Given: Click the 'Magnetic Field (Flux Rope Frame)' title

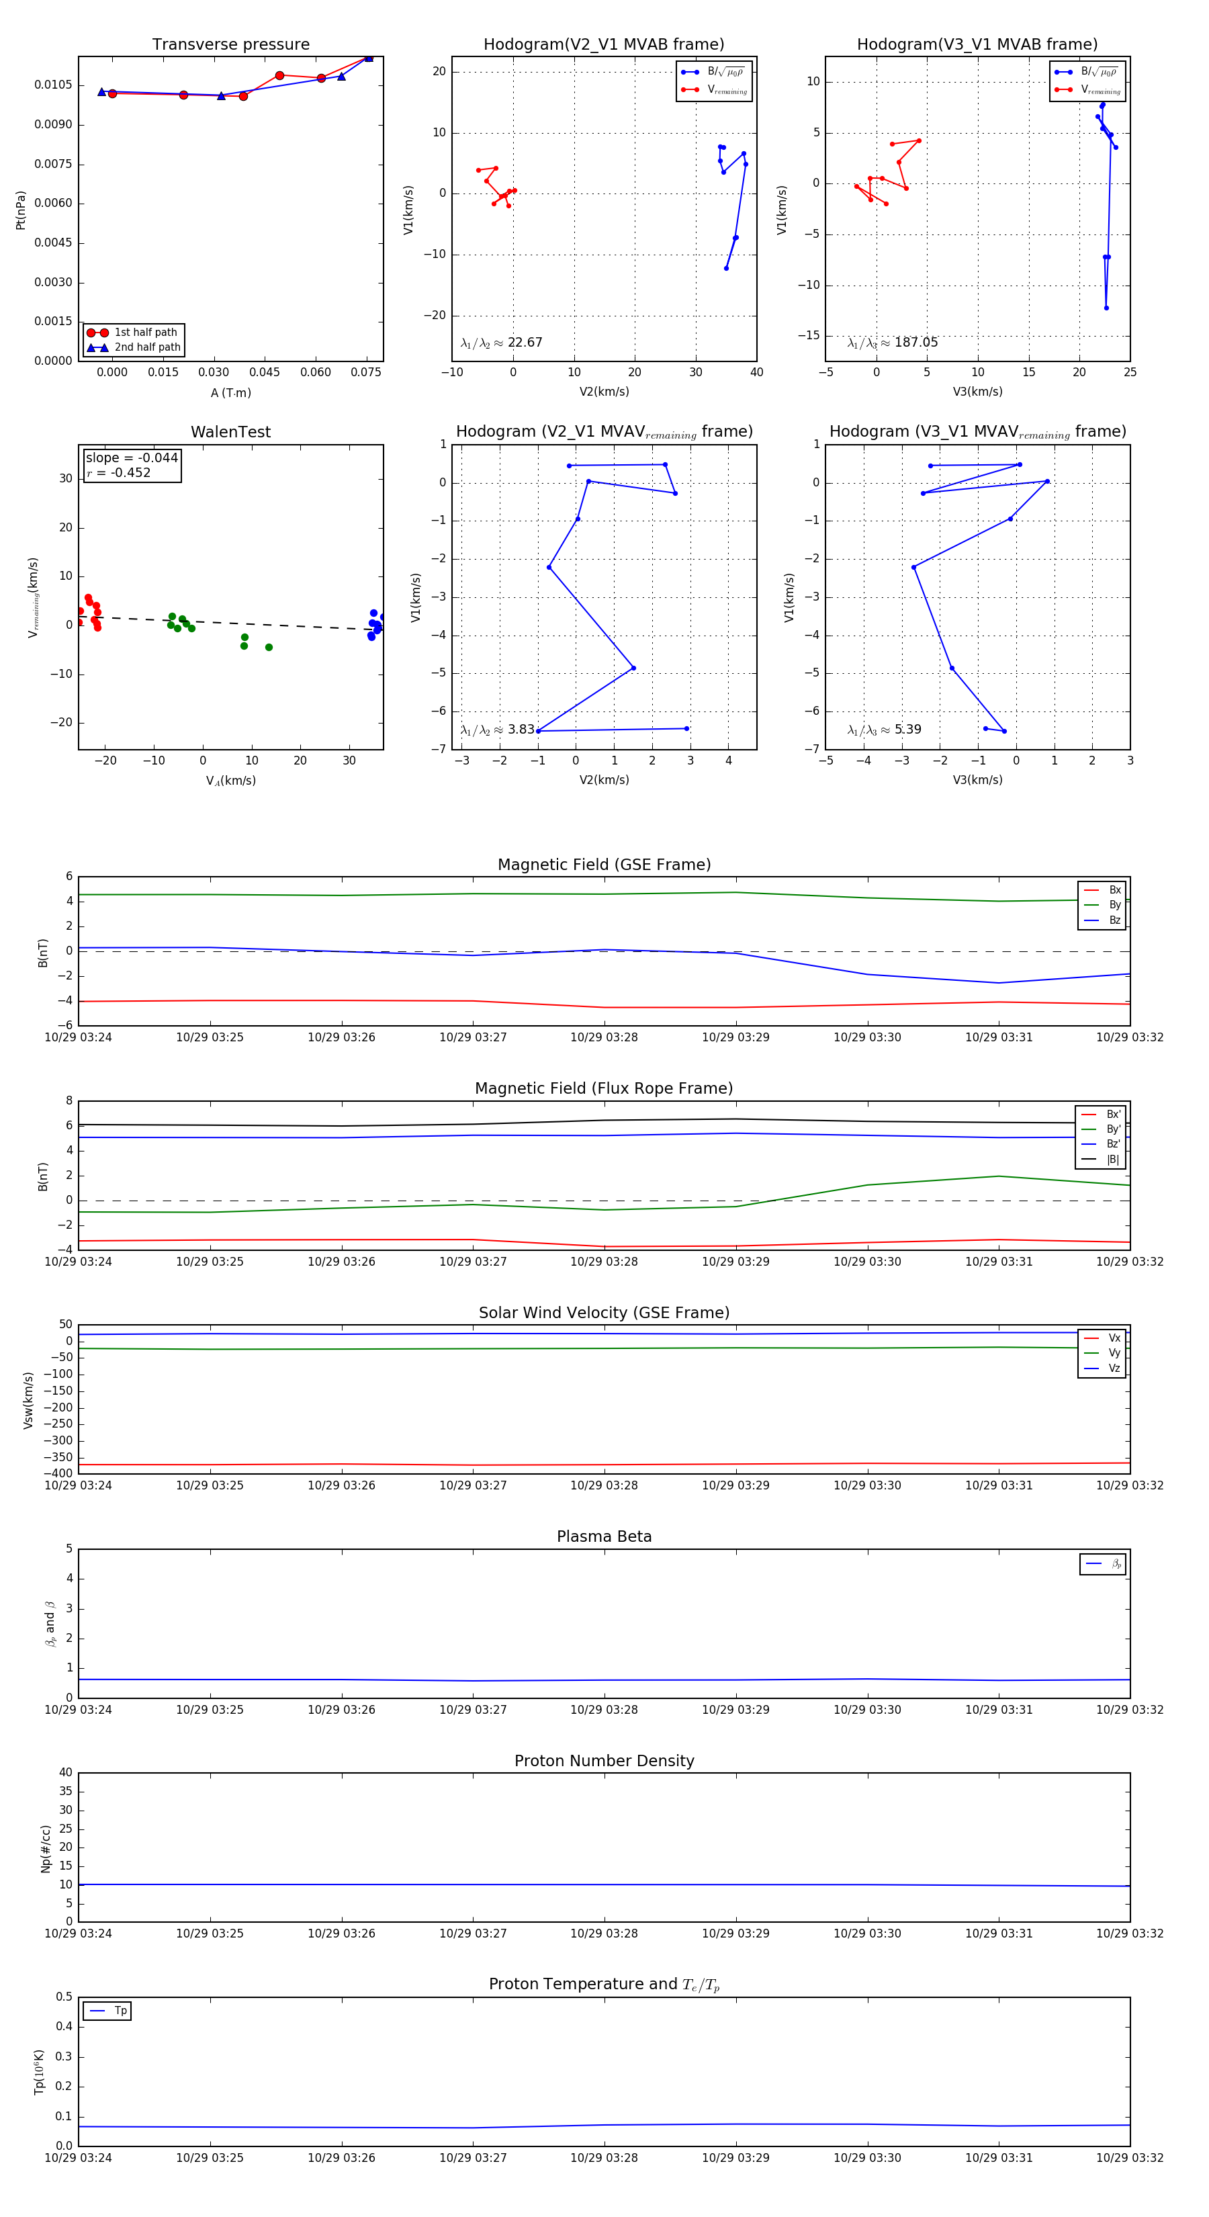Looking at the screenshot, I should point(604,1089).
